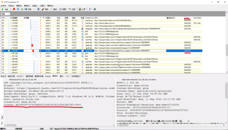
Task: Click the grid options icon left of NO header
Action: pyautogui.click(x=1, y=18)
